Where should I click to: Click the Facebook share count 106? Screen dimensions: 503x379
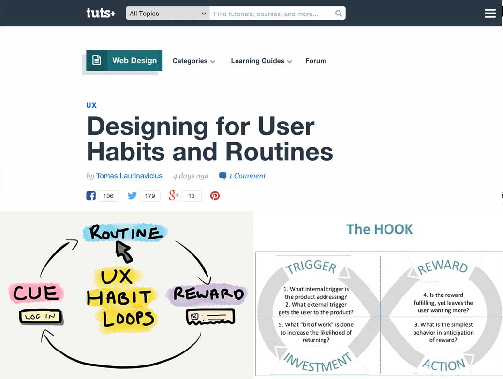point(108,196)
